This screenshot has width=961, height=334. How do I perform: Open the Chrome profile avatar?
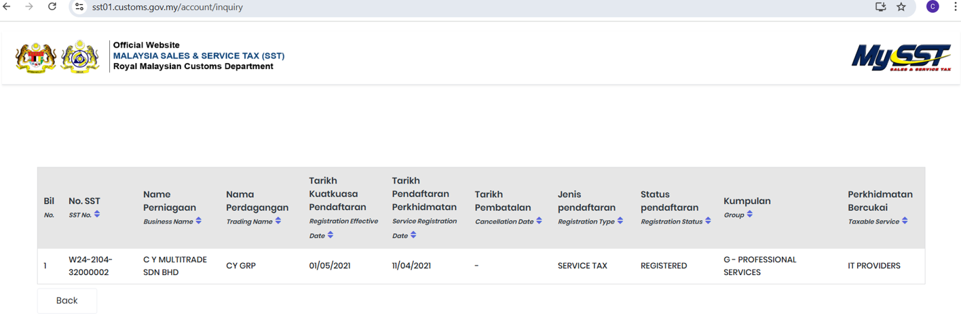point(932,7)
